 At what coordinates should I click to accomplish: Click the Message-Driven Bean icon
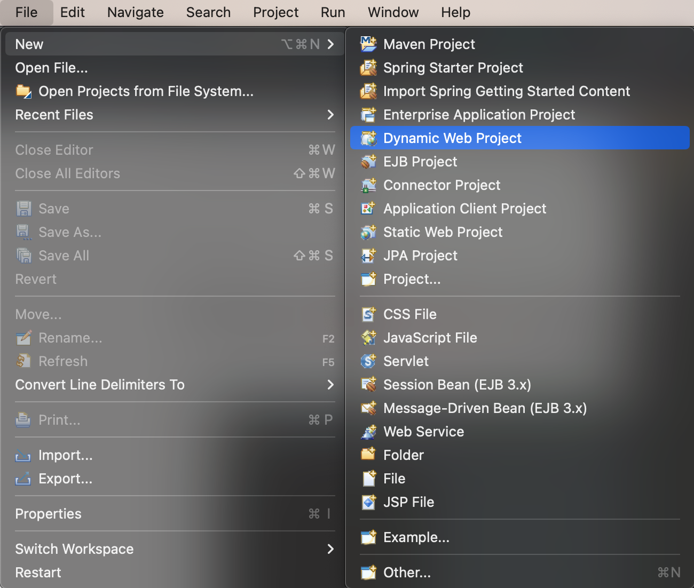tap(368, 408)
